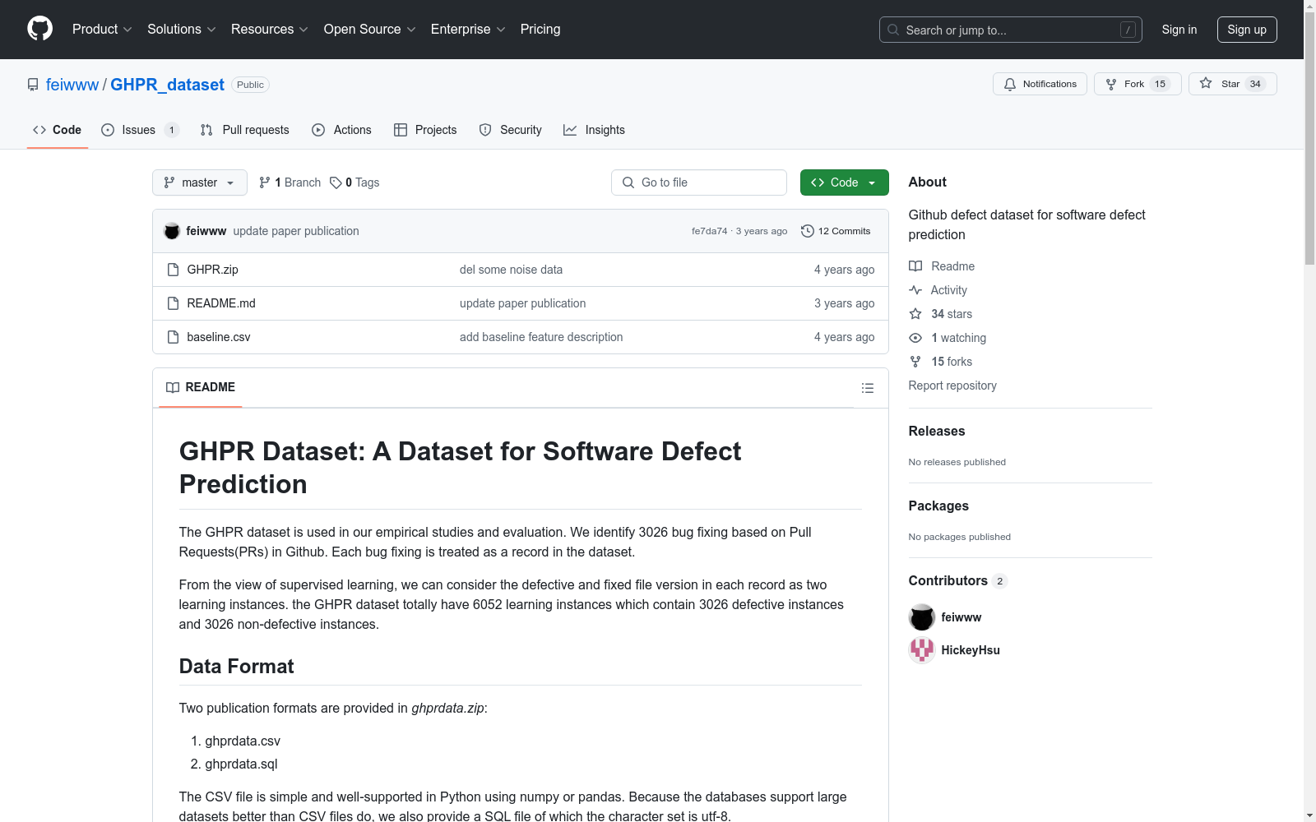Click the Actions play-circle icon
Screen dimensions: 1316x822
point(317,130)
